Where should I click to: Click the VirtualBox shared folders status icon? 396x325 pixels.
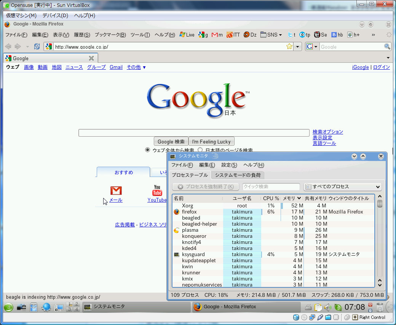point(328,317)
